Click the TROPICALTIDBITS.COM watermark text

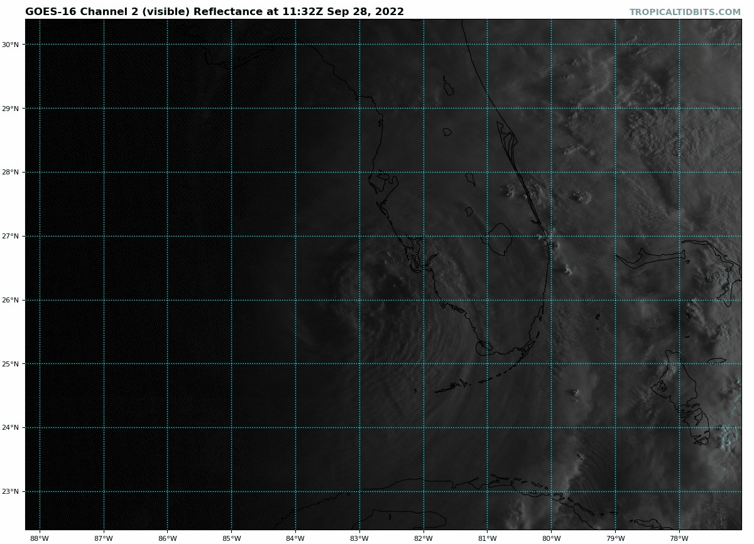coord(685,12)
